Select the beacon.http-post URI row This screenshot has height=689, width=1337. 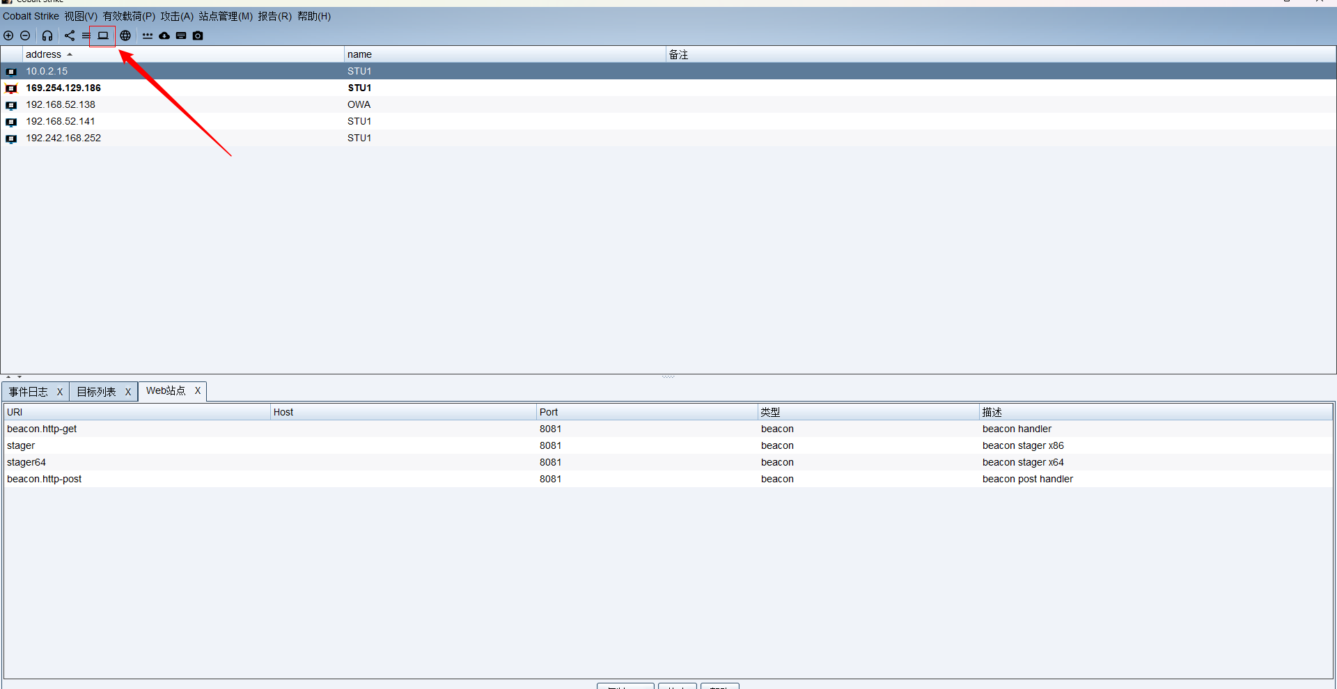[x=668, y=479]
